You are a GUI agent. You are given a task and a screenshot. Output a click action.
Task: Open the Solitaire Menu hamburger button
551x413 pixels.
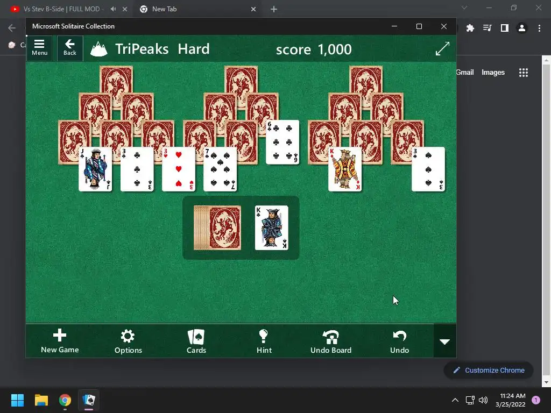point(39,48)
